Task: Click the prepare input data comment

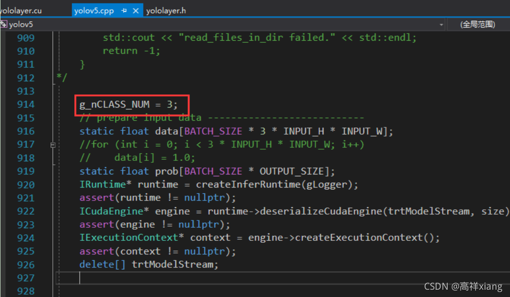Action: coord(222,118)
